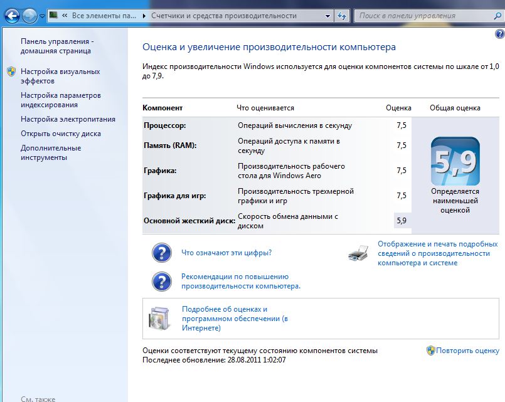Click the printer icon
This screenshot has width=505, height=402.
(358, 253)
